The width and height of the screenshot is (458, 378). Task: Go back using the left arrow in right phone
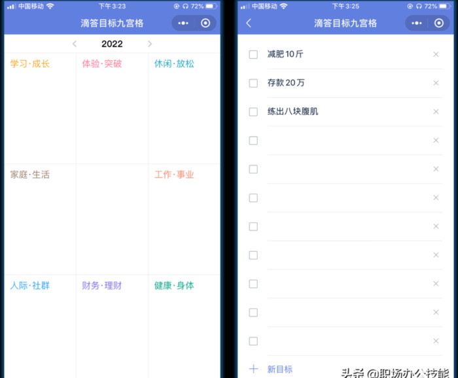point(249,23)
